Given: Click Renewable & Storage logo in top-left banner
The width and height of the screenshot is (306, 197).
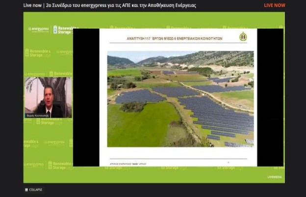Looking at the screenshot, I should click(65, 30).
